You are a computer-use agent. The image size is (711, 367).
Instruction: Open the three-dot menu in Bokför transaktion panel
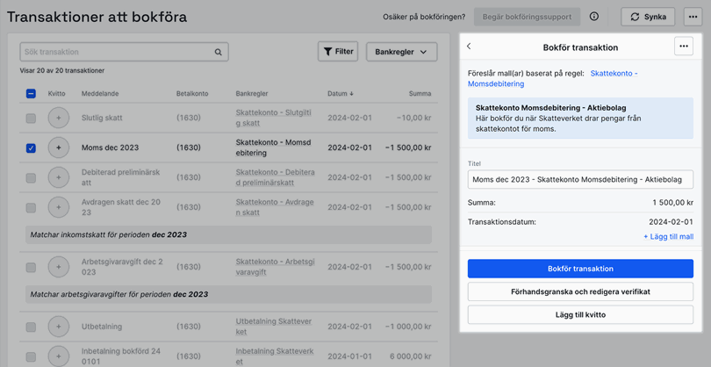click(683, 47)
